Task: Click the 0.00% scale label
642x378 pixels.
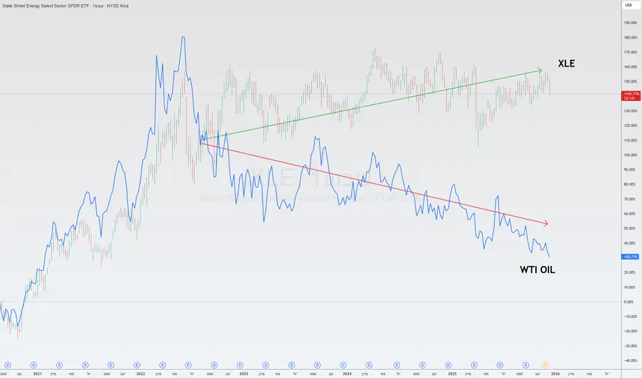Action: coord(629,302)
